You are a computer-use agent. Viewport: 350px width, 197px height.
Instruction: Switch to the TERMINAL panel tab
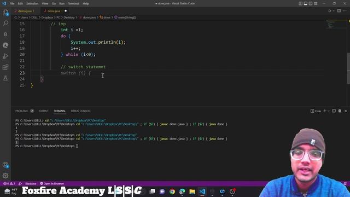click(60, 111)
